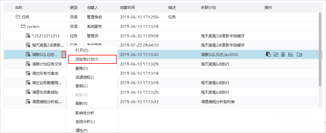Select the 清除计划任务文件 task name
This screenshot has height=133, width=326.
(x=47, y=64)
